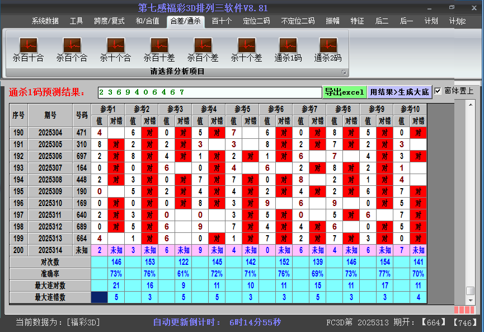Select the 通杀1码 prediction icon
This screenshot has height=332, width=484.
[288, 49]
